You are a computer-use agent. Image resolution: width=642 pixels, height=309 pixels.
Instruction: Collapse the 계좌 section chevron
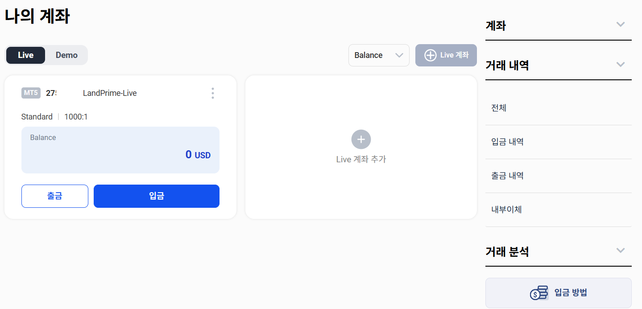(620, 24)
